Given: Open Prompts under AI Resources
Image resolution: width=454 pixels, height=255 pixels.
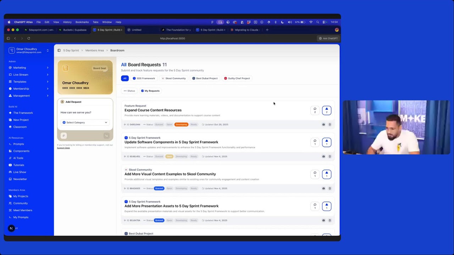Looking at the screenshot, I should pos(18,144).
